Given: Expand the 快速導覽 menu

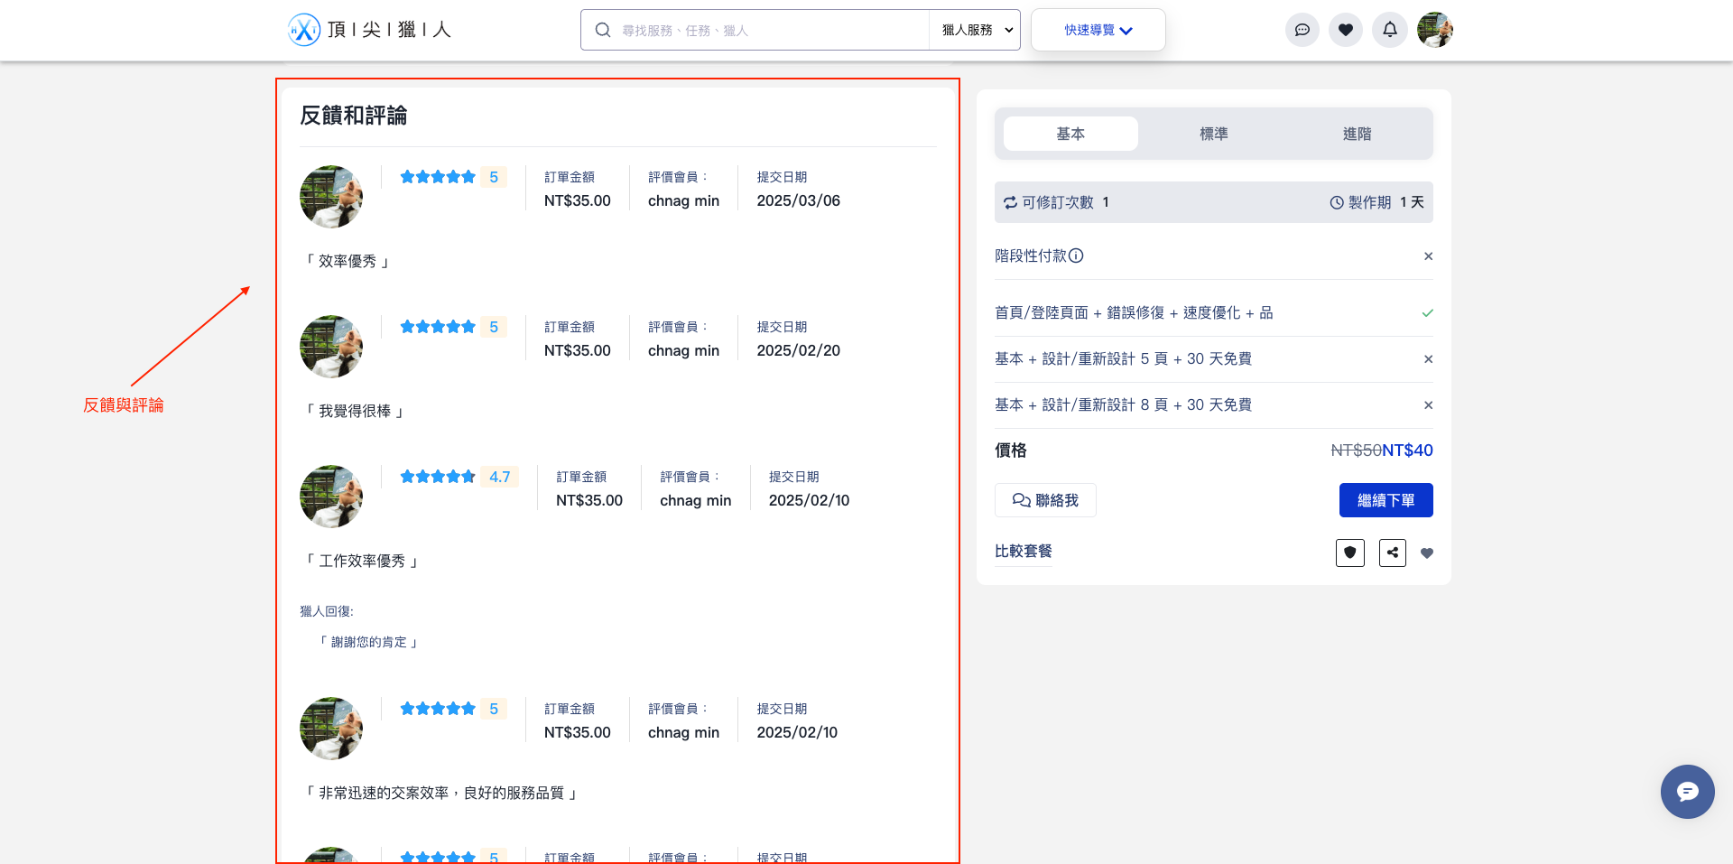Looking at the screenshot, I should (1098, 30).
